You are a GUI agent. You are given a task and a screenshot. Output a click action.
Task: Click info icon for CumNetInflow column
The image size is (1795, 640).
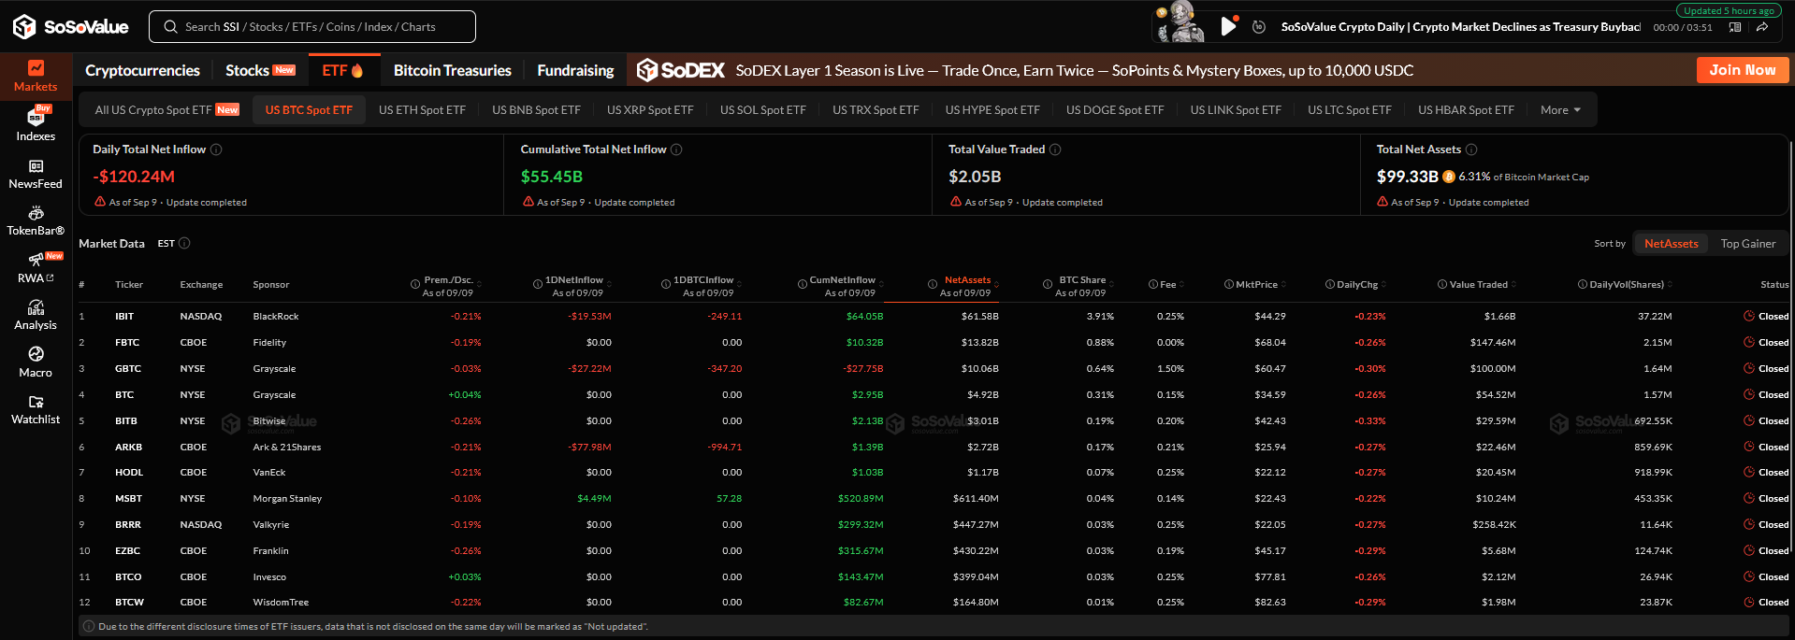pyautogui.click(x=803, y=284)
